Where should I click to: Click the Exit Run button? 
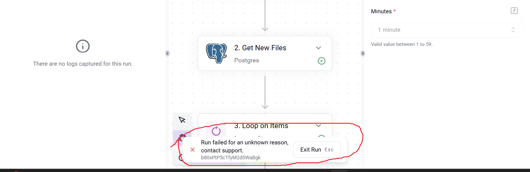pos(317,150)
